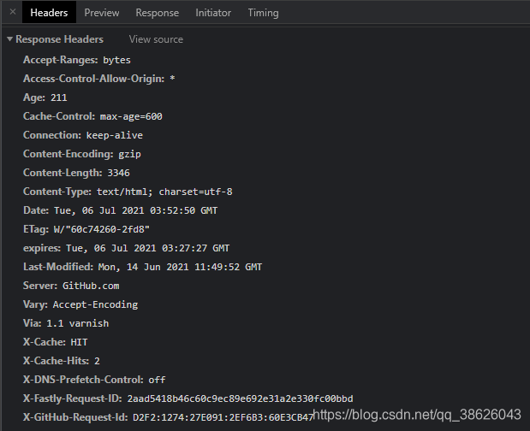Switch to the Initiator tab

click(213, 13)
